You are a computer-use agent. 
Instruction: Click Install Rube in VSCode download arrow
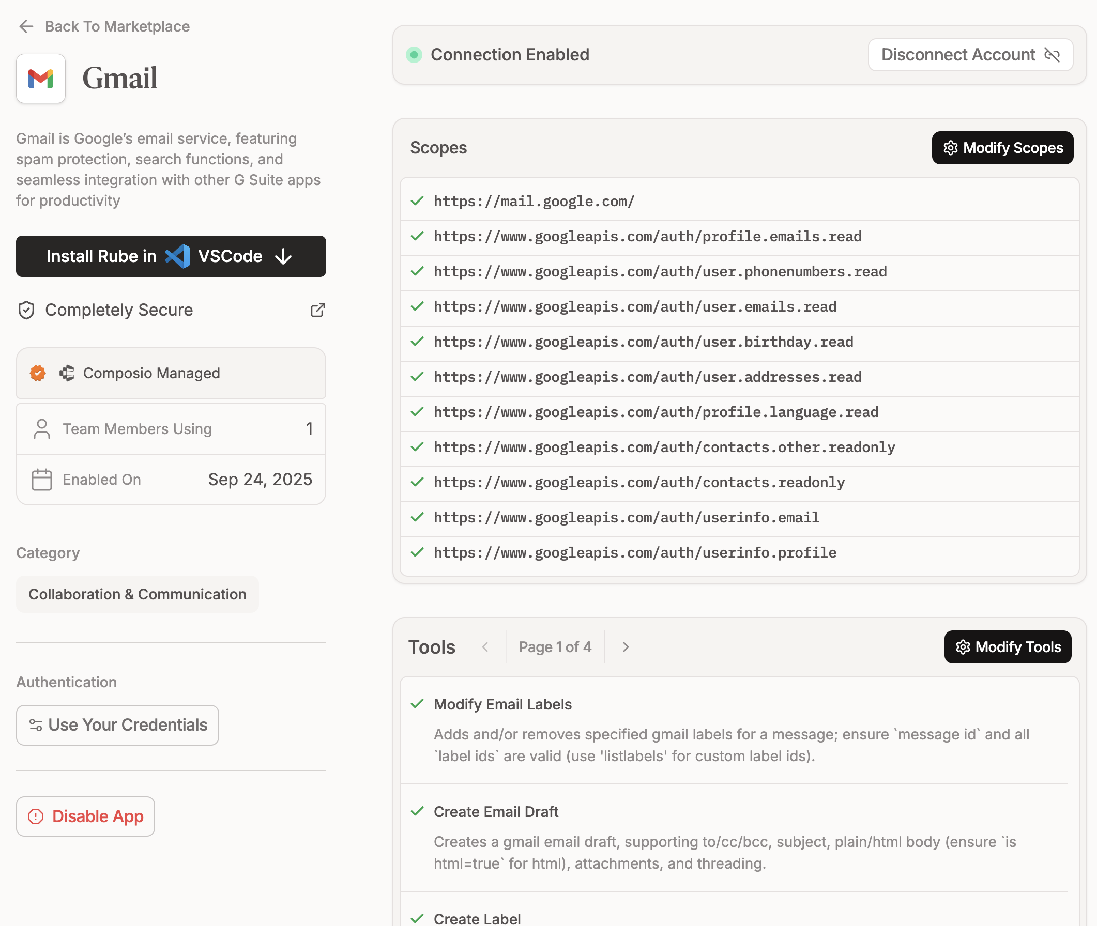[284, 257]
